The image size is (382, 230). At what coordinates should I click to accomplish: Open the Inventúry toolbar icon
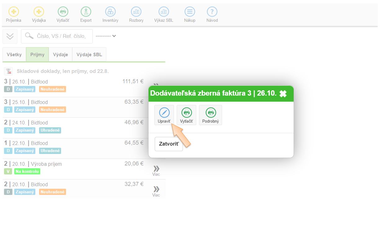110,12
